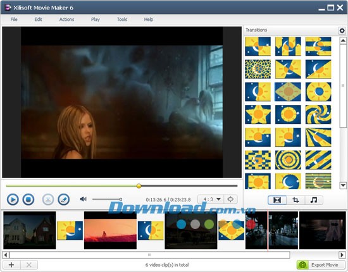The height and width of the screenshot is (272, 348).
Task: Open the Help menu
Action: 149,20
